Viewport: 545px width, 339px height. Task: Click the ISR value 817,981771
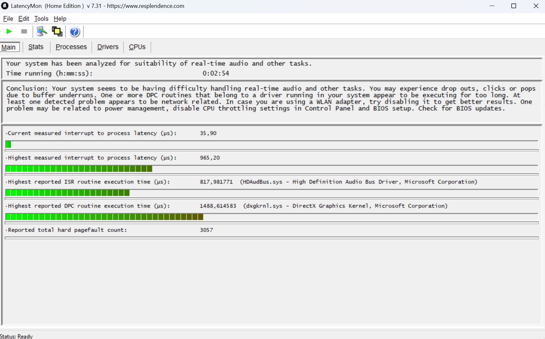point(216,182)
